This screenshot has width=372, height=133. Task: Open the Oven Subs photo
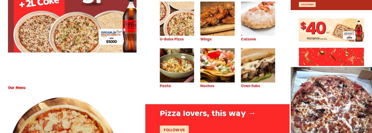258,65
